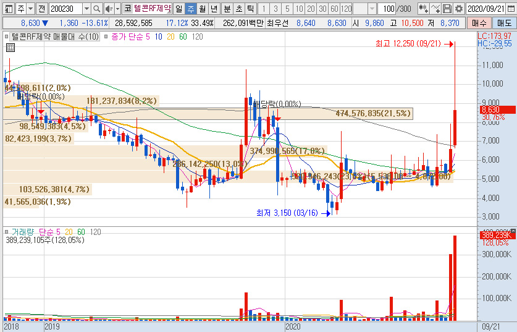
Task: Click the date field showing 2020/09/21
Action: [486, 9]
